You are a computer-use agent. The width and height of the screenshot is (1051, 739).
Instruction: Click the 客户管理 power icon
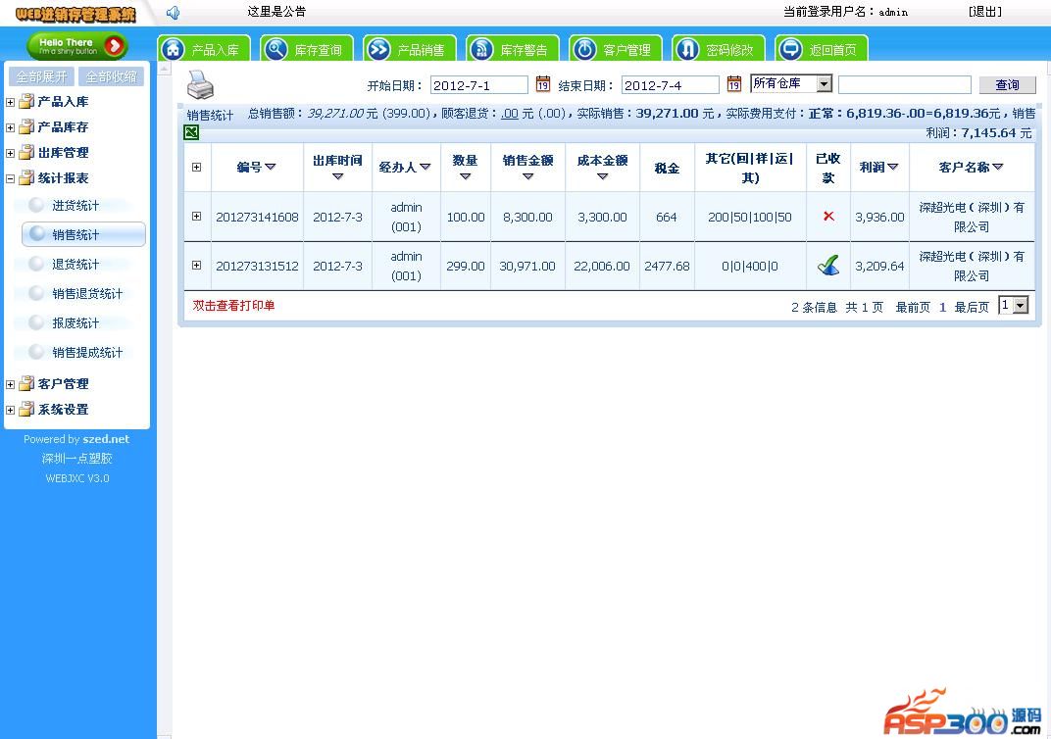pyautogui.click(x=584, y=49)
